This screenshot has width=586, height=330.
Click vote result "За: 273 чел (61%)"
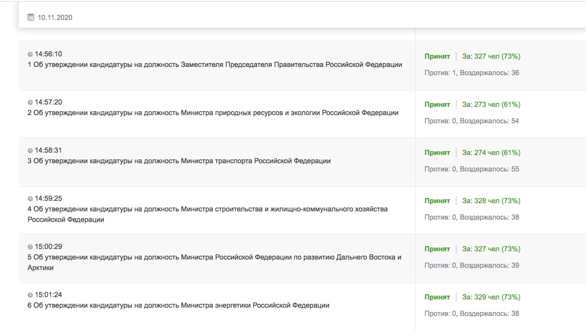(x=491, y=104)
